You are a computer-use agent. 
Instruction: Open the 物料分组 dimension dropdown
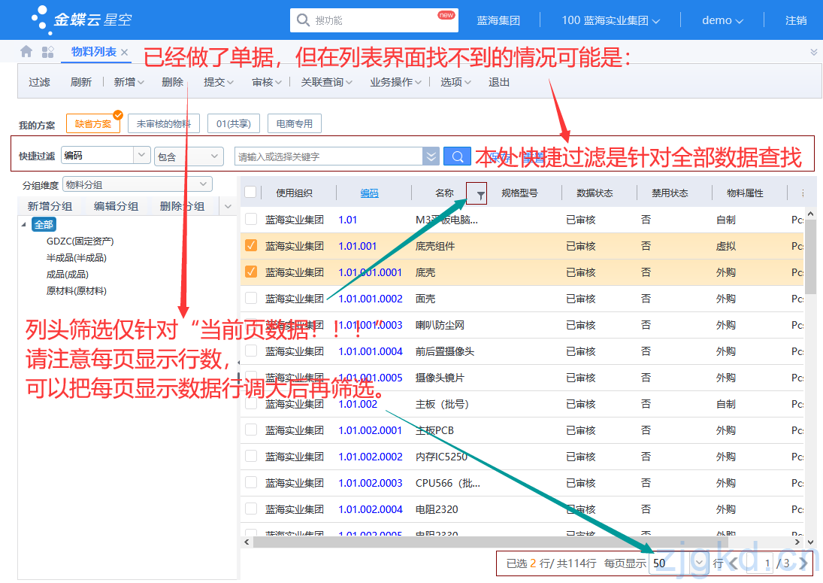tap(203, 184)
